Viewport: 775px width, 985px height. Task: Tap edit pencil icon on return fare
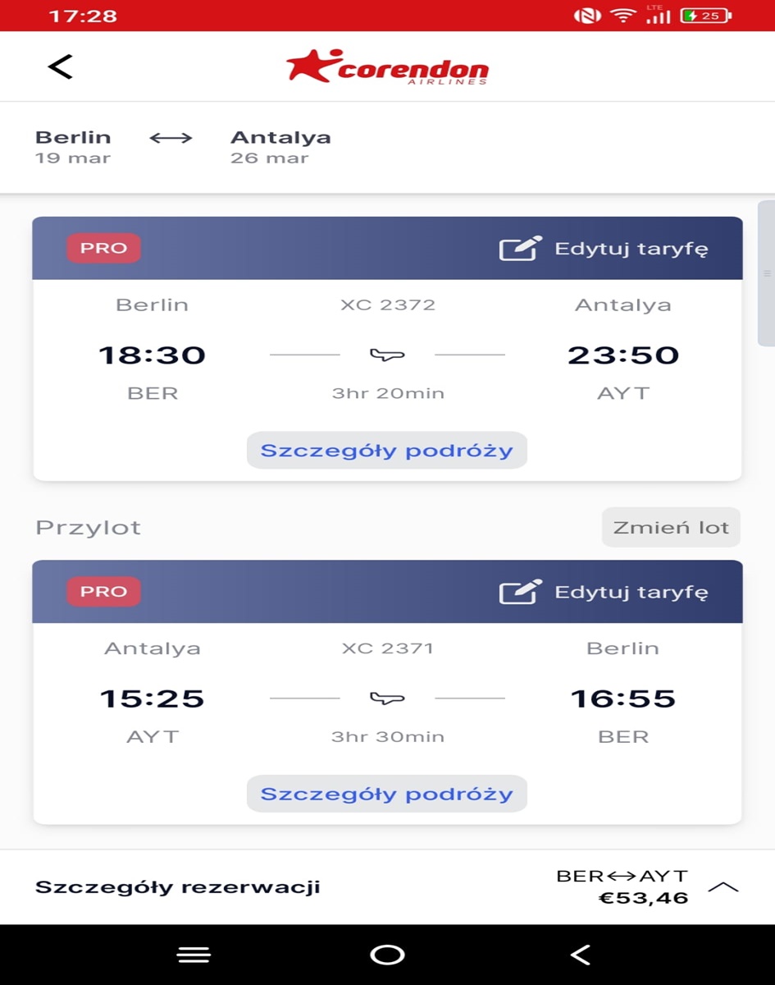[521, 591]
